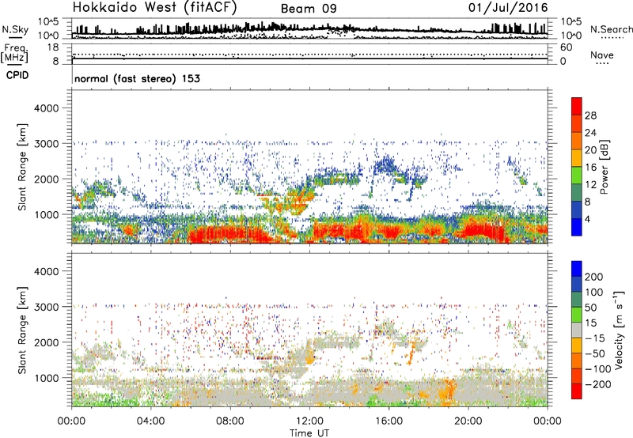
Task: Click the '-15' label on the velocity color bar
Action: 595,338
